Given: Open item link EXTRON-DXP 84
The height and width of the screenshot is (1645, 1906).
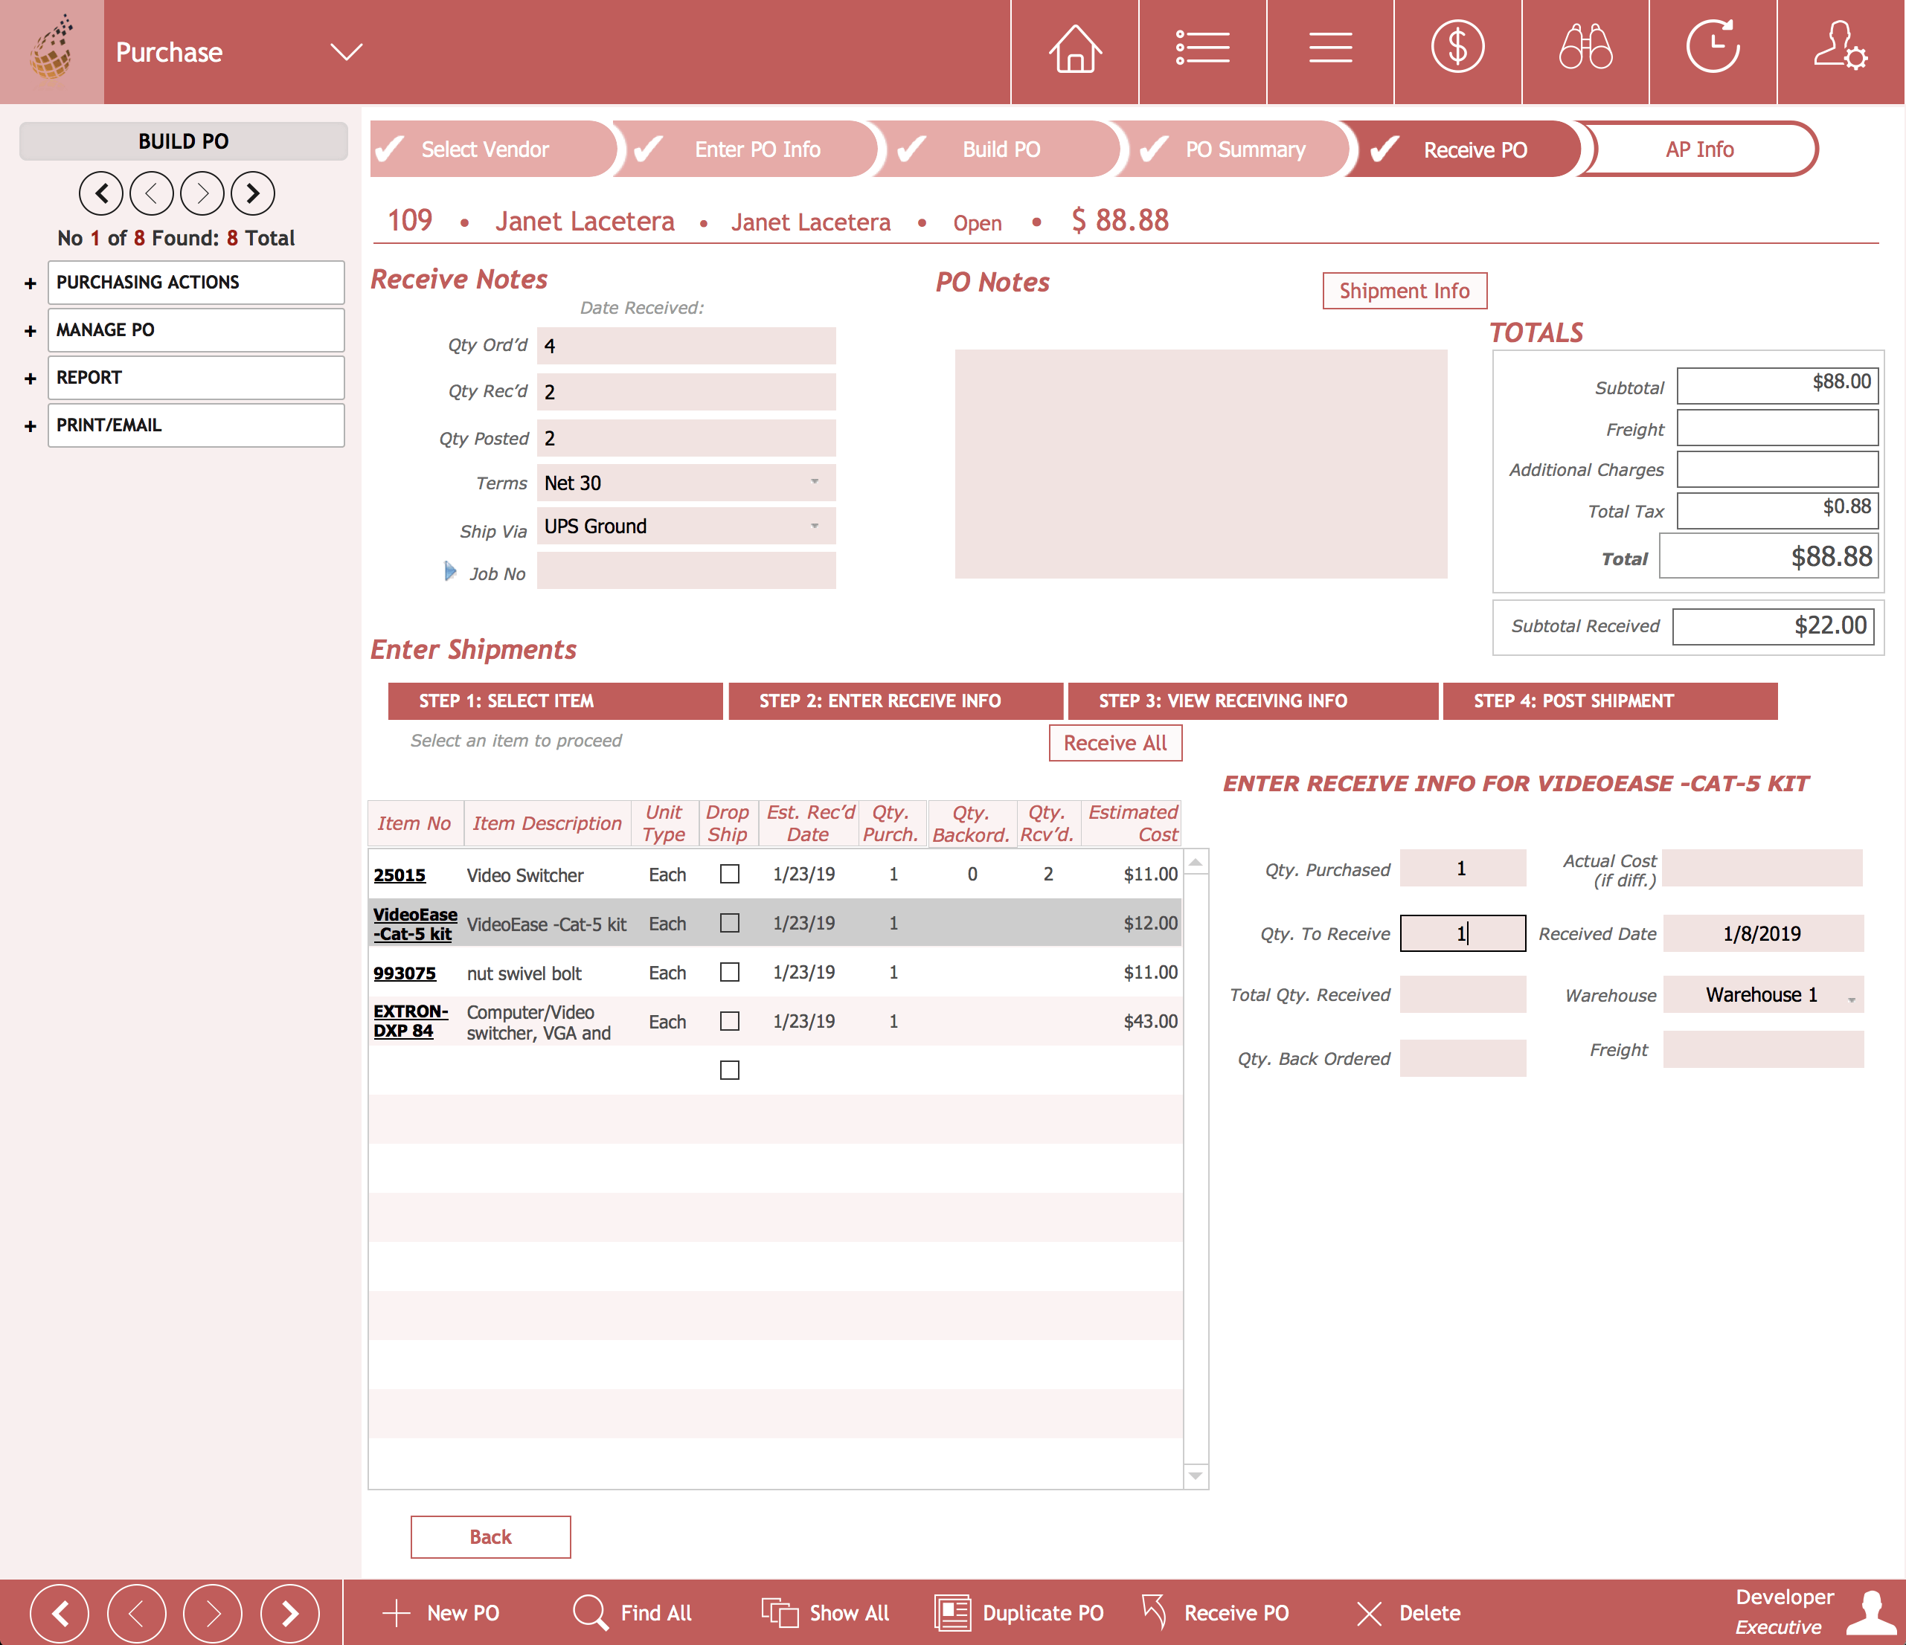Looking at the screenshot, I should pos(410,1020).
